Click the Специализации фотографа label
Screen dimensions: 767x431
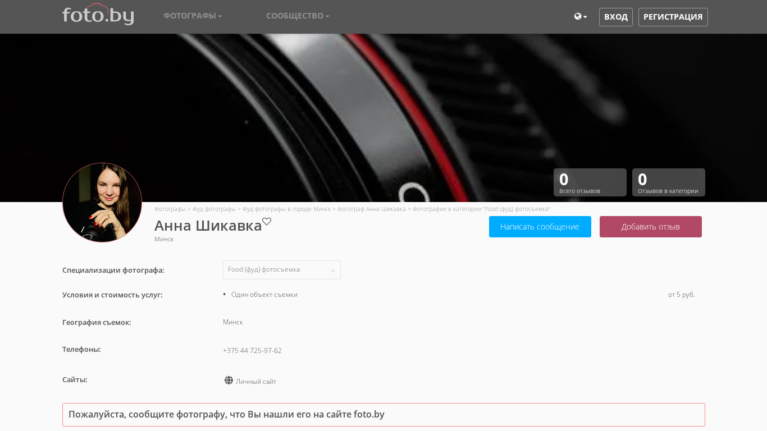(x=113, y=270)
